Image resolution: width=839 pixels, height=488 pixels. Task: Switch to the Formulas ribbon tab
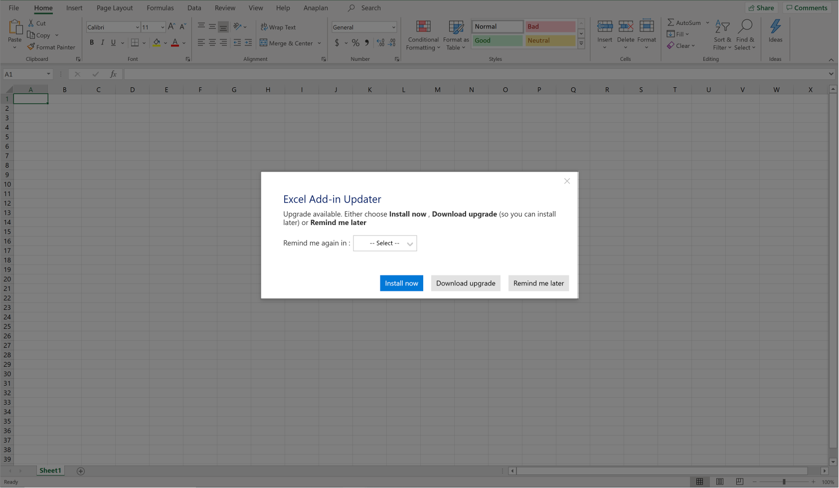point(160,7)
